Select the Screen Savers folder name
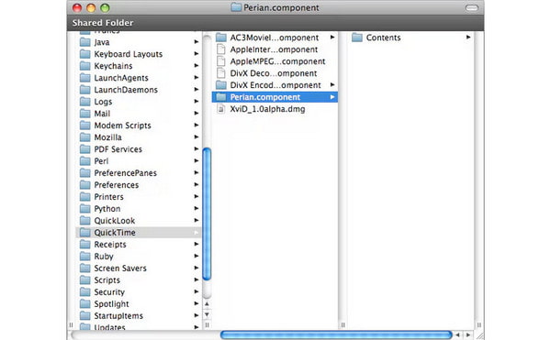551x340 pixels. pyautogui.click(x=120, y=269)
